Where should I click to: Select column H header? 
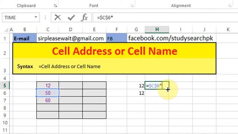pos(157,29)
